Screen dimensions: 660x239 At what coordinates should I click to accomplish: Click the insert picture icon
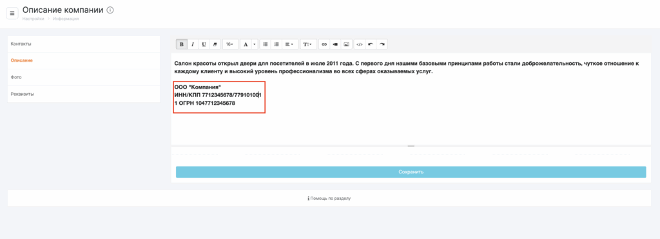pyautogui.click(x=346, y=44)
